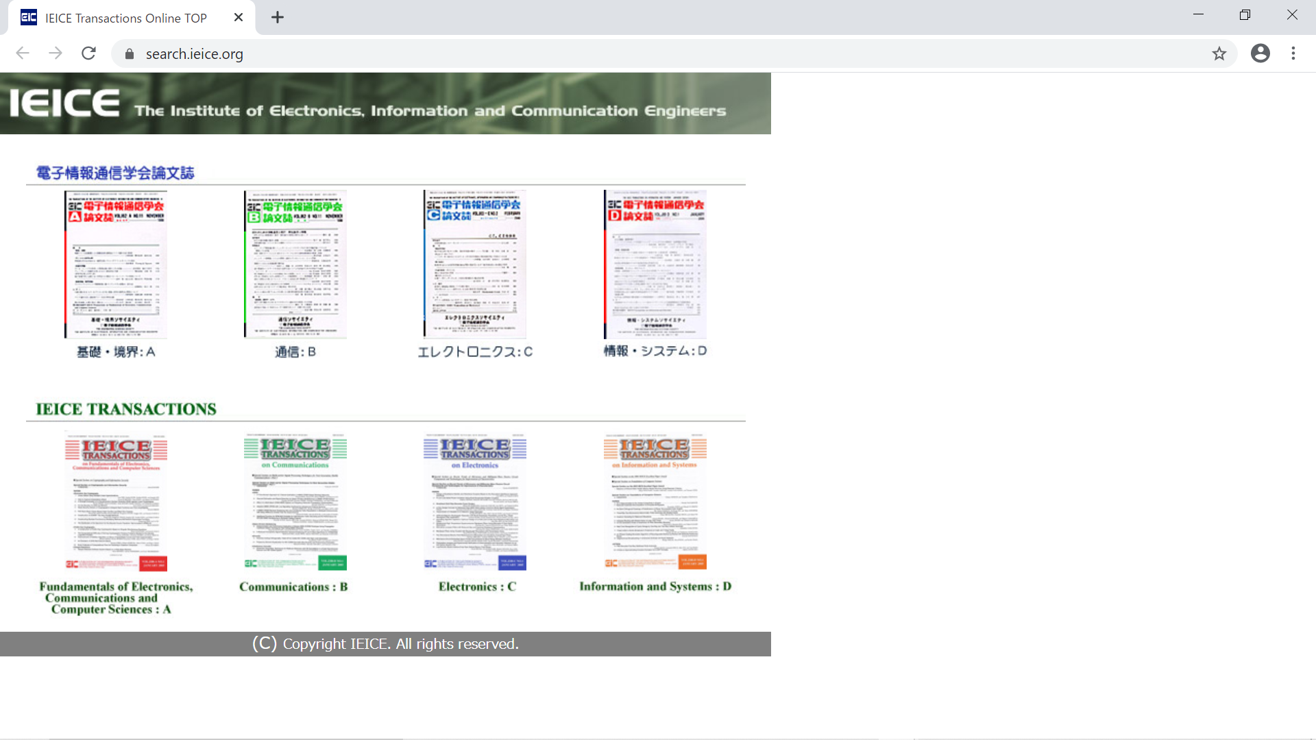This screenshot has width=1316, height=740.
Task: Open Japanese journal C cover thumbnail
Action: pyautogui.click(x=475, y=264)
